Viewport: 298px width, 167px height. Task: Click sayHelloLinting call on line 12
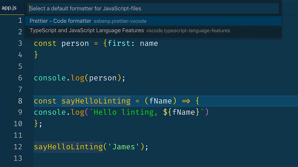click(x=68, y=147)
